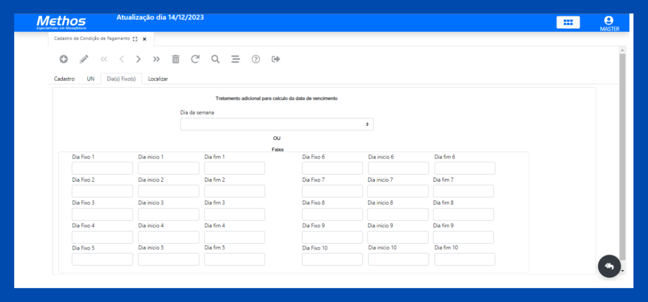The width and height of the screenshot is (648, 302).
Task: Click into Dia inicio 4 field
Action: (x=168, y=237)
